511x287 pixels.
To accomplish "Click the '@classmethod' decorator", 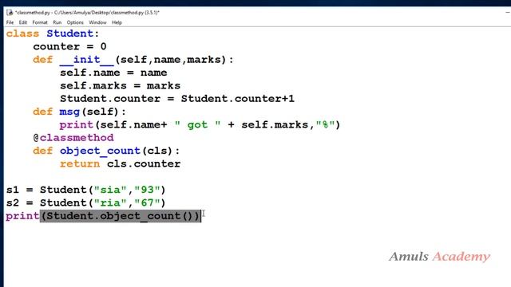I will pos(73,138).
